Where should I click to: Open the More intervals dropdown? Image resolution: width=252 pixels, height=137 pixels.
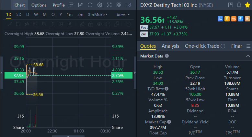point(101,15)
